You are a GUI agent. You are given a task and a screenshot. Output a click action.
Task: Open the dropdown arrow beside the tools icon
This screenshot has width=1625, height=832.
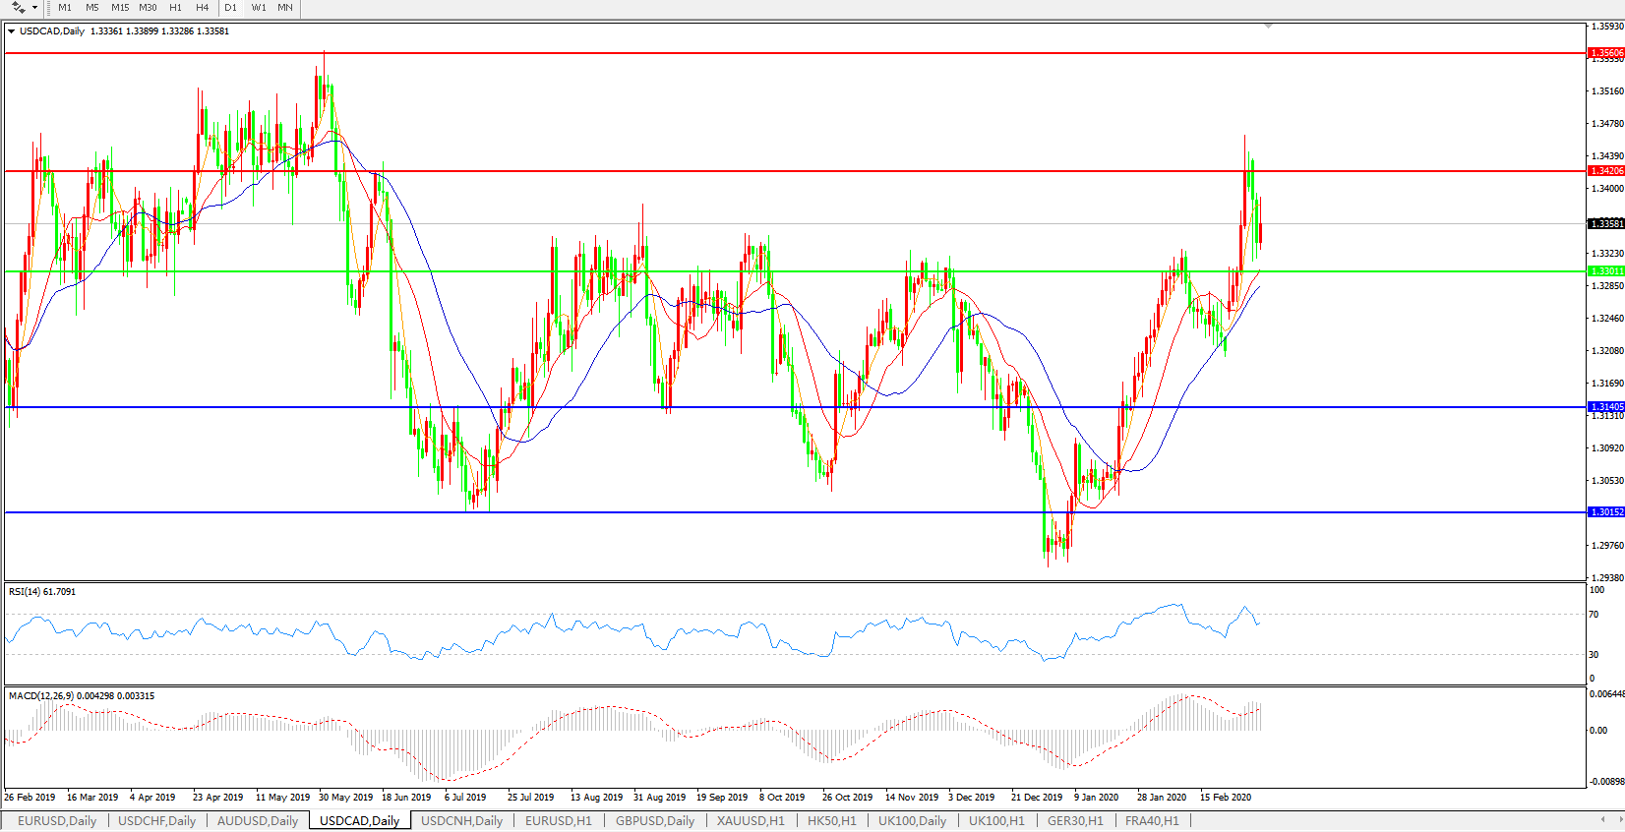(34, 8)
